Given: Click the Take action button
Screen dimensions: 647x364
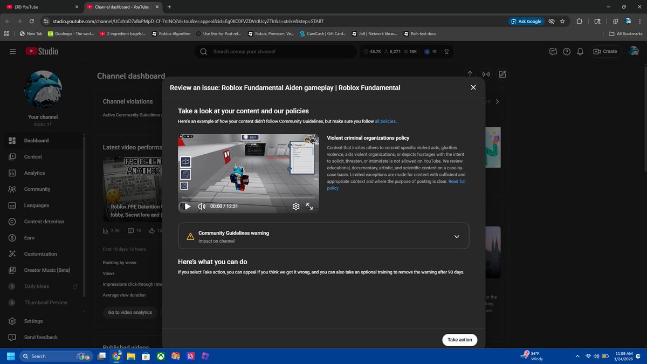Looking at the screenshot, I should pyautogui.click(x=459, y=340).
